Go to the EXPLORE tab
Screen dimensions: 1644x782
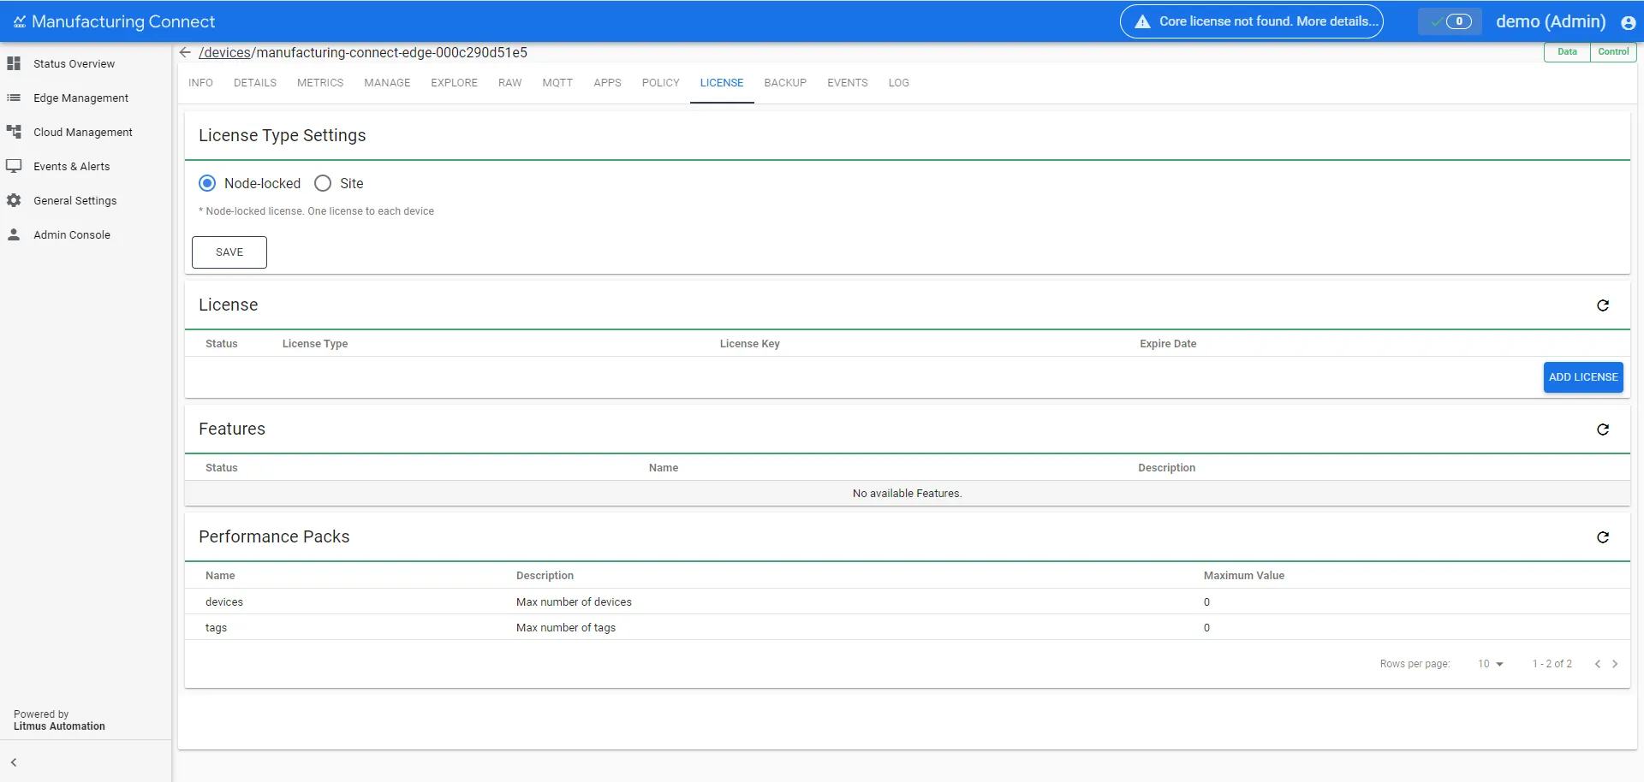click(454, 83)
